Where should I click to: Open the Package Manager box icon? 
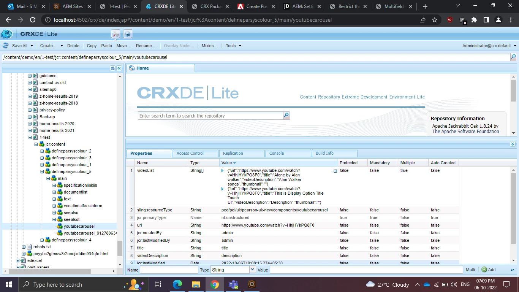(128, 34)
